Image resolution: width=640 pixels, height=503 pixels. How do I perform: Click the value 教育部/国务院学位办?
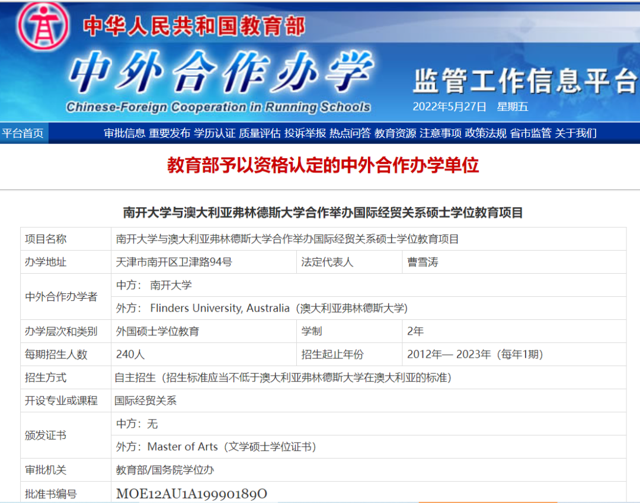click(165, 470)
